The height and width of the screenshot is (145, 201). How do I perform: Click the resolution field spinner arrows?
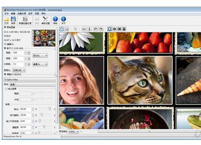coord(26,64)
